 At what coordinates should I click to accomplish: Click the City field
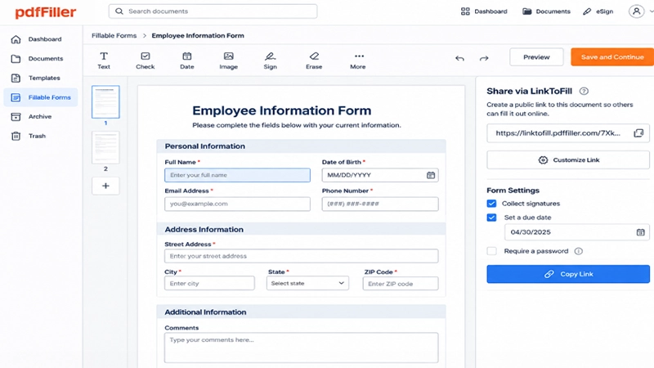(209, 283)
